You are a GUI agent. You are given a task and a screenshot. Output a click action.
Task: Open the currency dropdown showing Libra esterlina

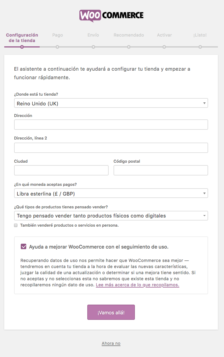(x=111, y=193)
